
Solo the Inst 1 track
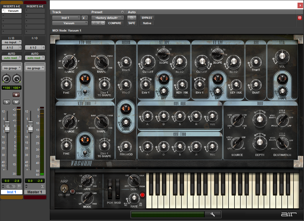(x=6, y=102)
